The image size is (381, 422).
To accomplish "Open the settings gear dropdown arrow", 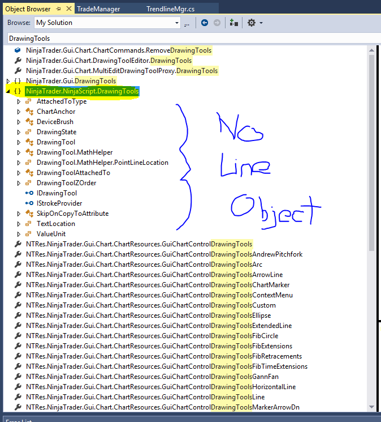I will click(x=261, y=23).
